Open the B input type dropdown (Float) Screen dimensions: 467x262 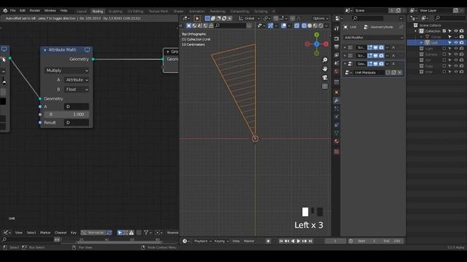tap(77, 90)
